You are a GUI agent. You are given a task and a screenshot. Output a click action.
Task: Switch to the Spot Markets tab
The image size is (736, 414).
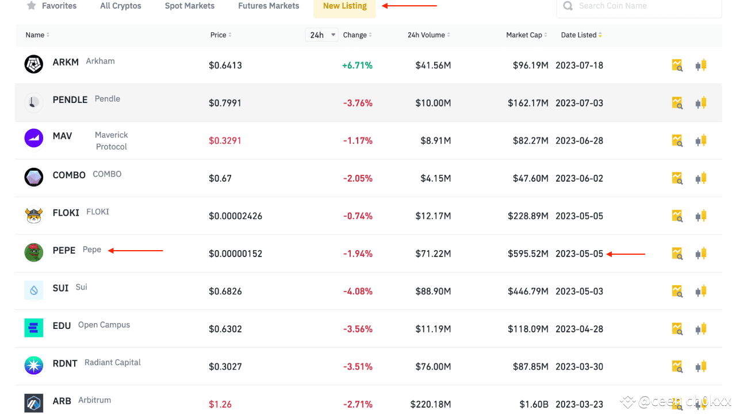click(x=189, y=6)
